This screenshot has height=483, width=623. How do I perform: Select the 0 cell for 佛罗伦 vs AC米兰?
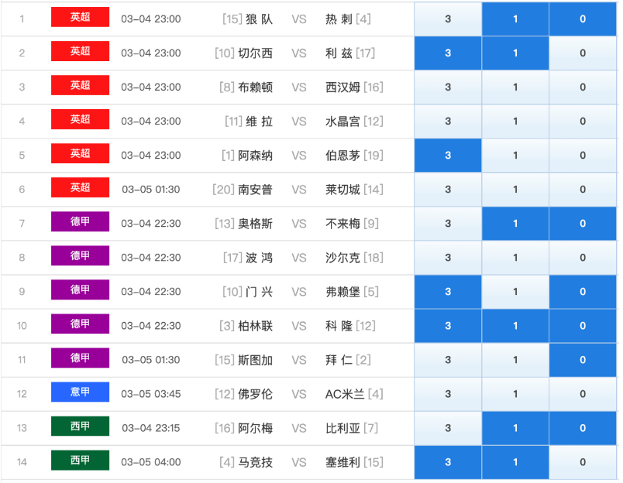pyautogui.click(x=583, y=394)
